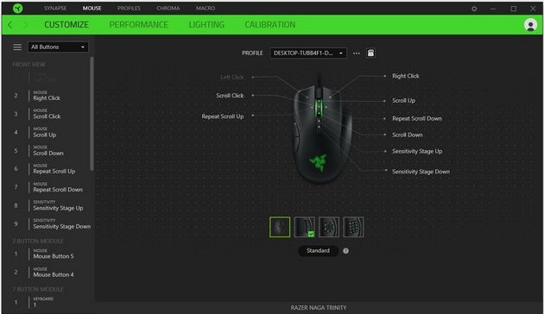Click Sensitivity Stage Down diagram label
The image size is (544, 314).
click(421, 172)
